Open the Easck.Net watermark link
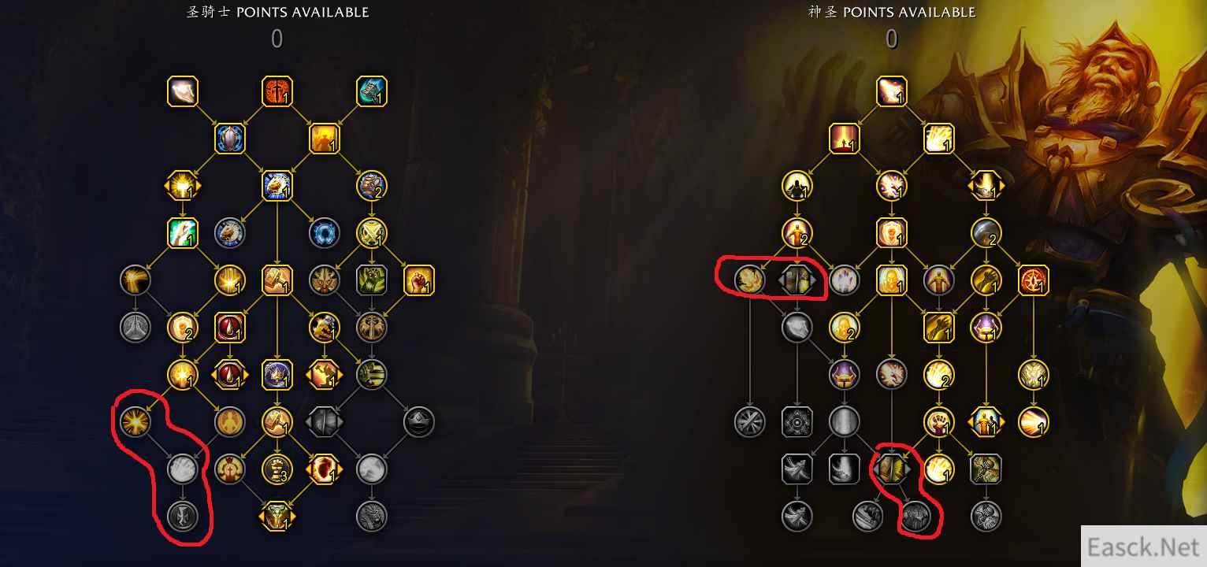 point(1143,546)
